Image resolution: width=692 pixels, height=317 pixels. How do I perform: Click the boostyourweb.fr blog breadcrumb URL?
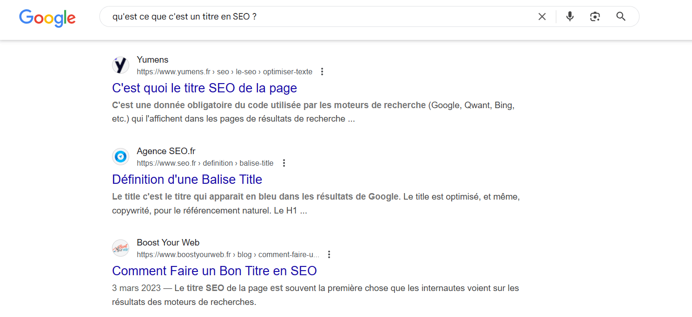[228, 255]
